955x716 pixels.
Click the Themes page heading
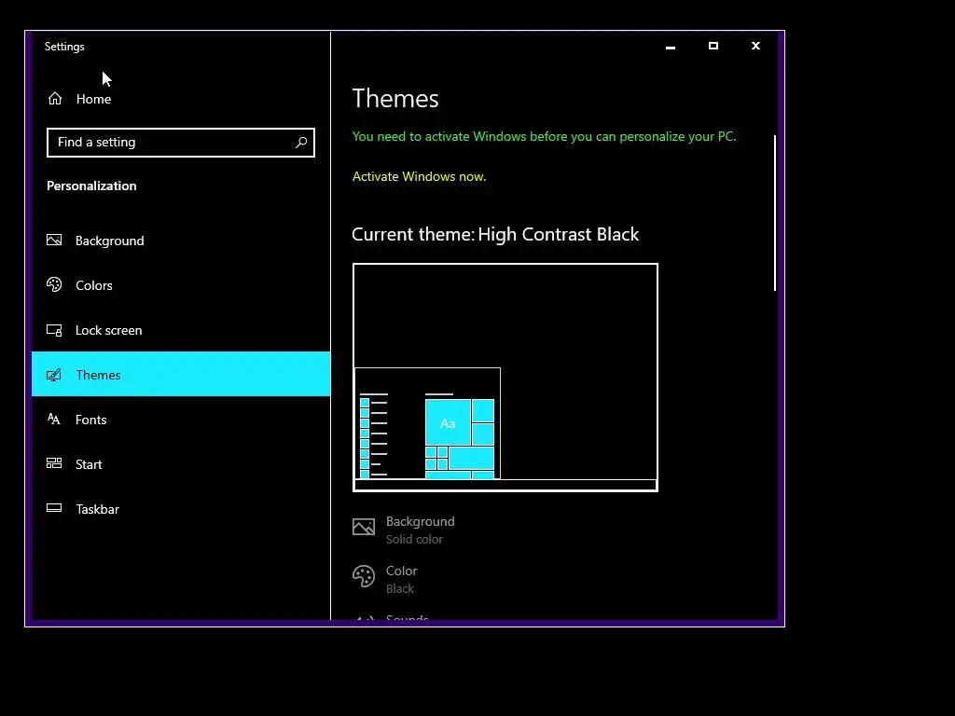(x=395, y=99)
